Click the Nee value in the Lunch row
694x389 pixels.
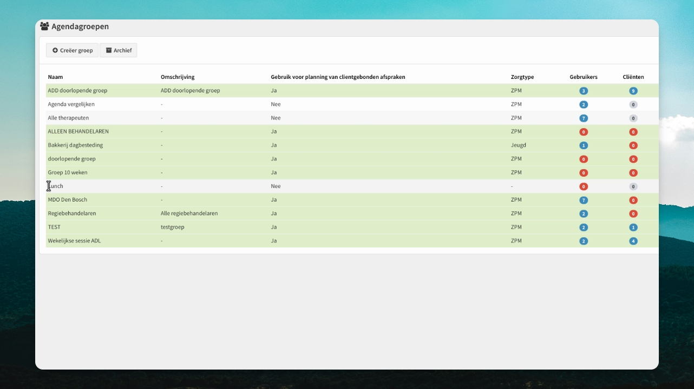tap(276, 186)
